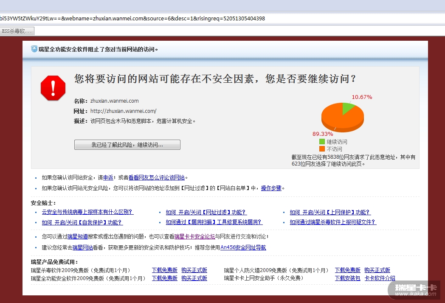The width and height of the screenshot is (445, 303).
Task: Open 云安全与传统病毒上报样本有什么区别 link
Action: (x=88, y=212)
